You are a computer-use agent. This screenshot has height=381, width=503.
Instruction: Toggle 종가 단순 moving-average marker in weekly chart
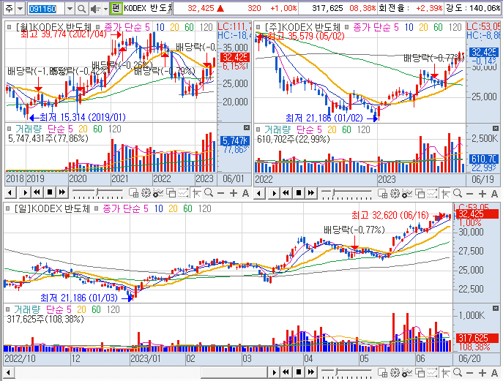346,27
